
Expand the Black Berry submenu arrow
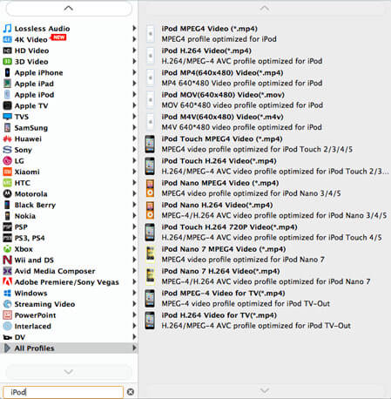tap(134, 205)
